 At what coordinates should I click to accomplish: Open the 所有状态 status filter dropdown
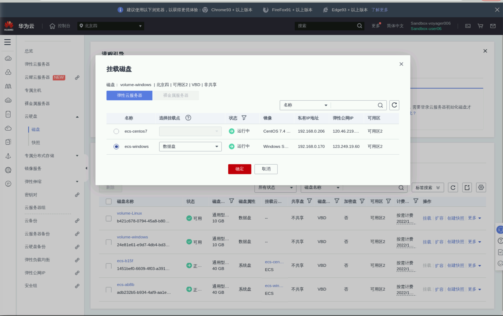(276, 187)
